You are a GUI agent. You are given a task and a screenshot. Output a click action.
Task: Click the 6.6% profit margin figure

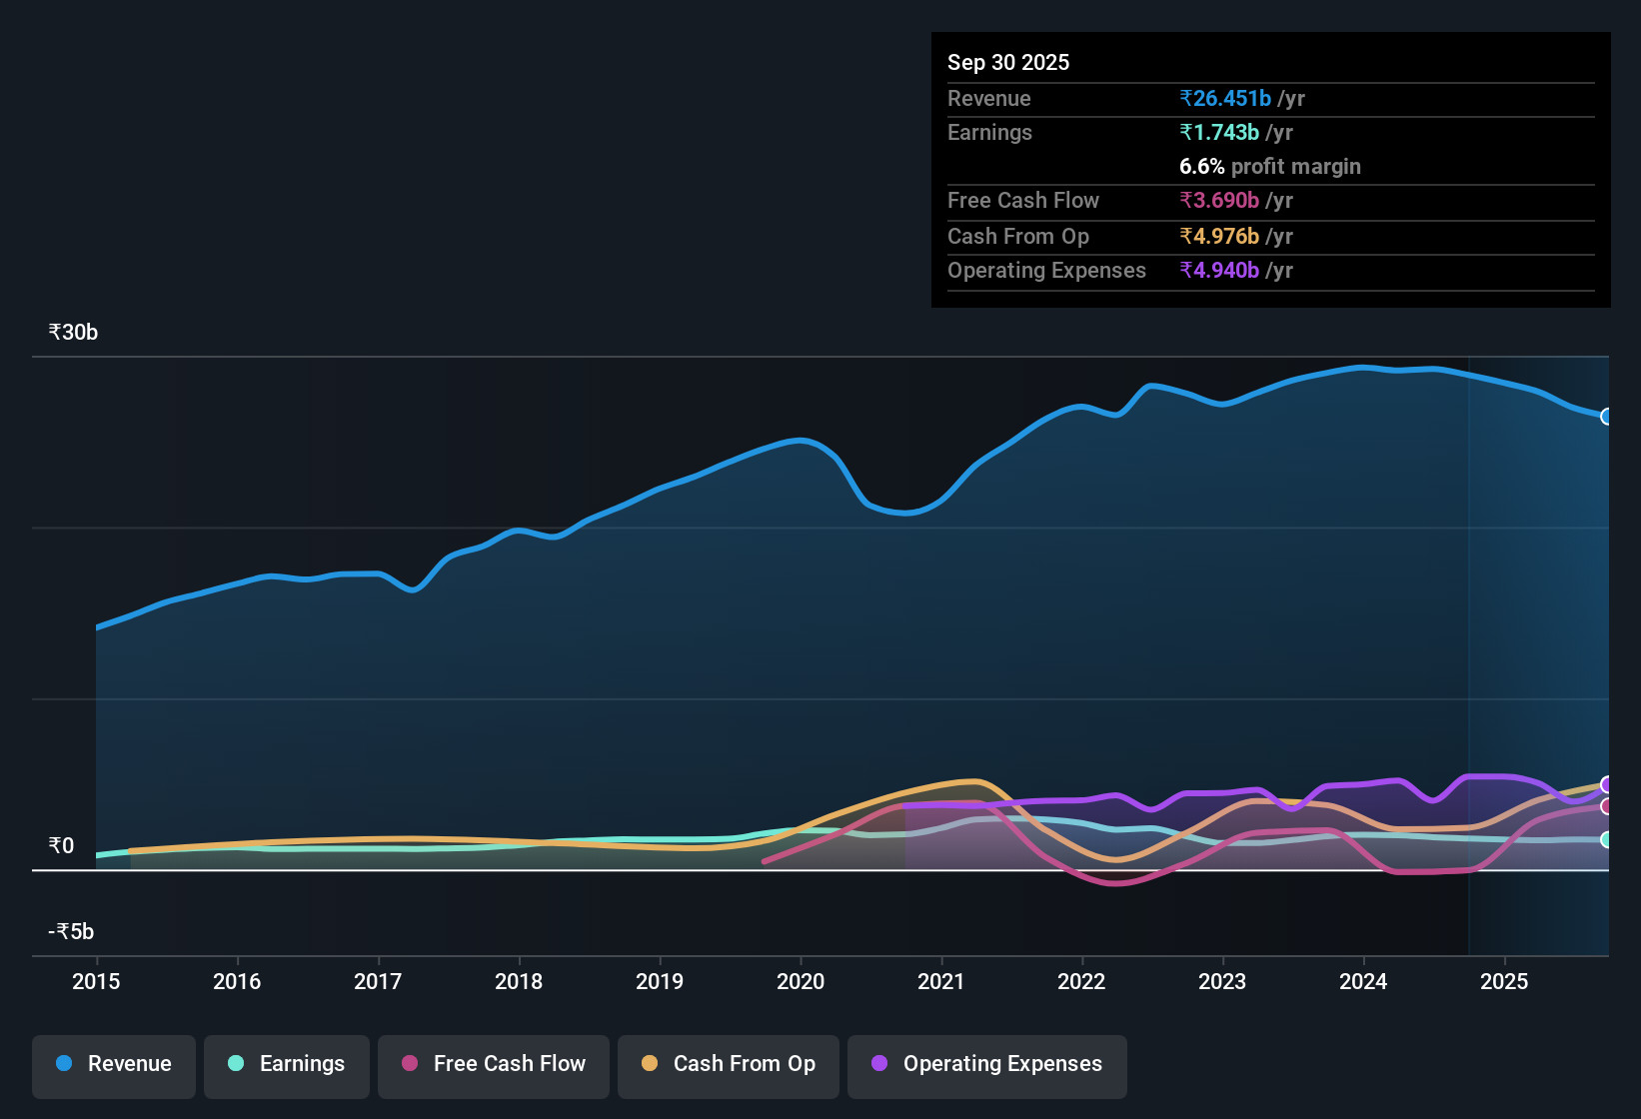click(x=1201, y=166)
